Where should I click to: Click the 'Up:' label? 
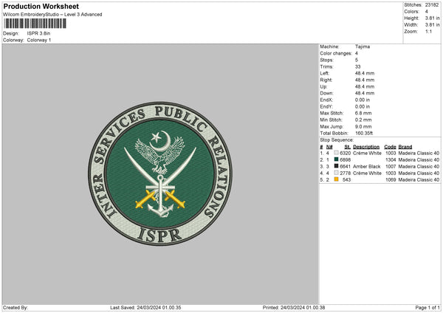(323, 86)
